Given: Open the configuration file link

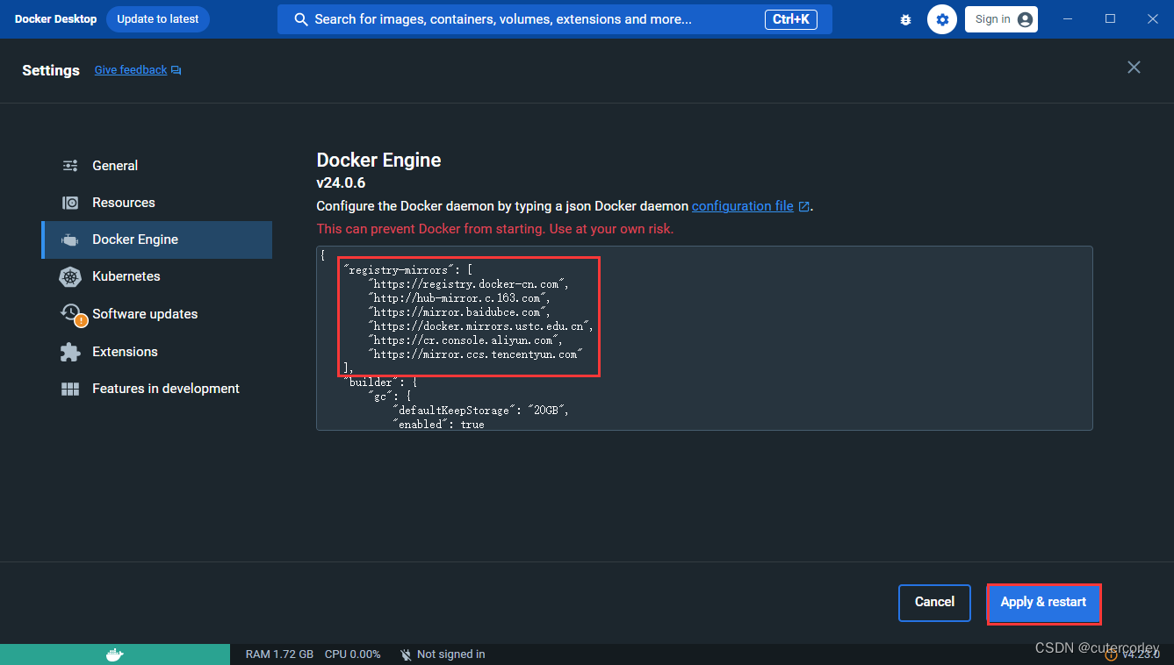Looking at the screenshot, I should pyautogui.click(x=743, y=206).
